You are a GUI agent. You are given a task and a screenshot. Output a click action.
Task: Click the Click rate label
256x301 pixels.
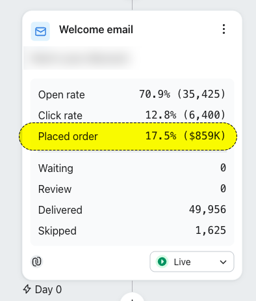60,115
